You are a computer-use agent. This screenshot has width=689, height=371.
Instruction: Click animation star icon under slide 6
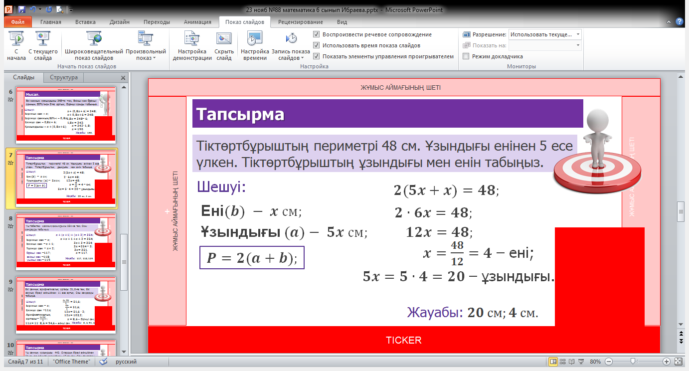[10, 100]
